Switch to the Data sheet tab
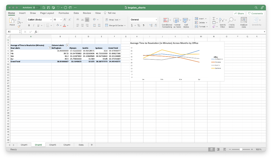272x159 pixels. tap(81, 145)
